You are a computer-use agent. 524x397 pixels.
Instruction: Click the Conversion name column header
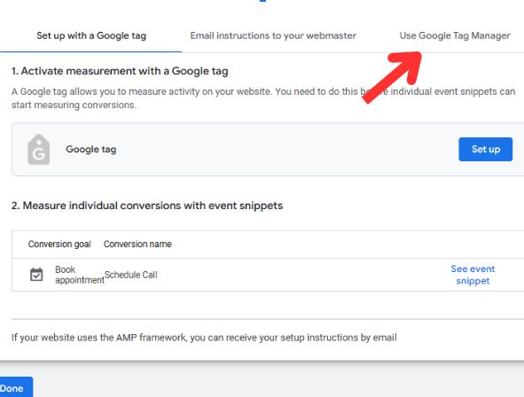137,244
